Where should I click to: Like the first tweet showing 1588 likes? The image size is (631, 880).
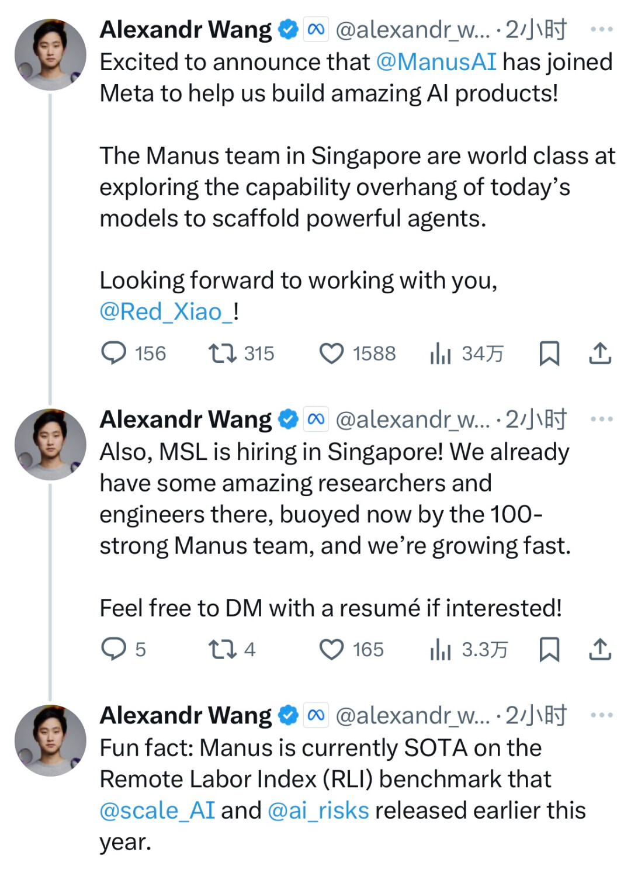click(x=332, y=352)
